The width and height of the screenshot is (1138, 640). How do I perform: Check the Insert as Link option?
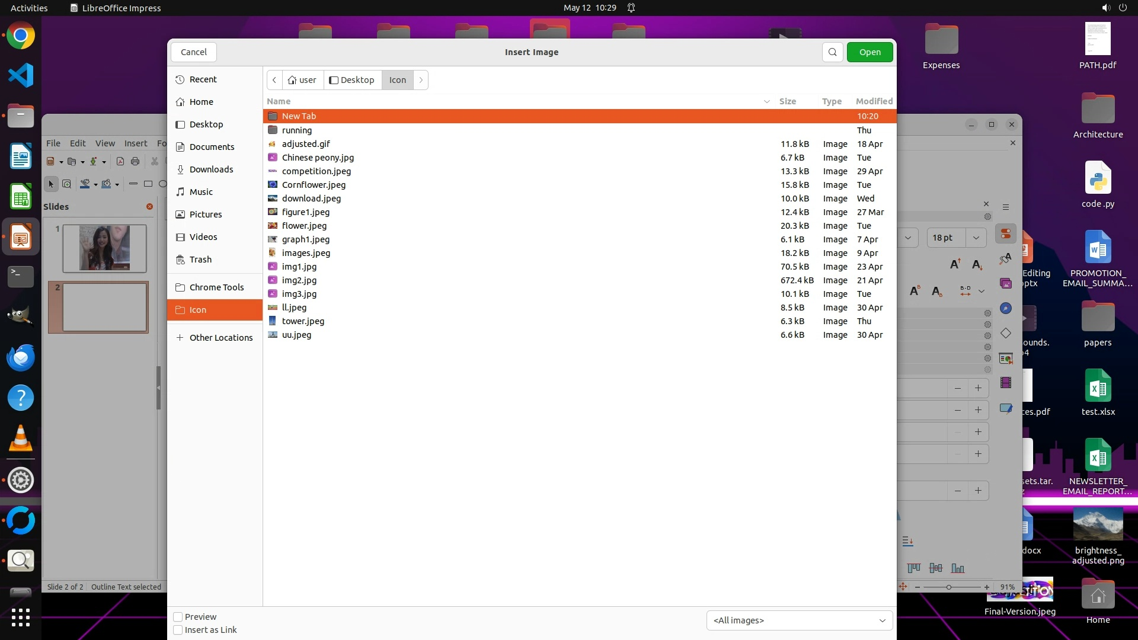(178, 630)
